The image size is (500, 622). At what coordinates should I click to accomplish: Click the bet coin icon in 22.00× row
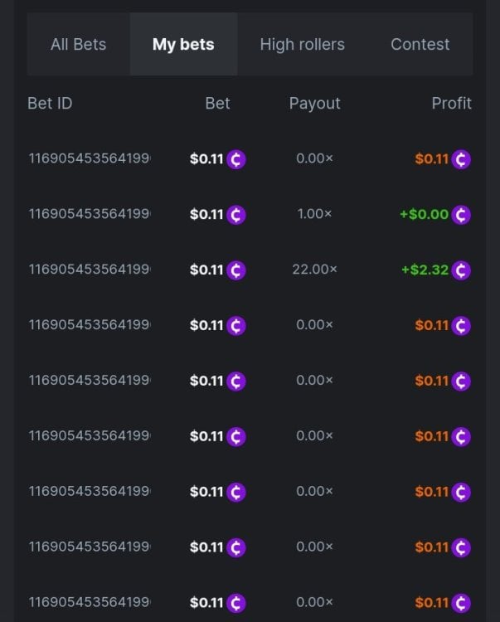coord(236,270)
